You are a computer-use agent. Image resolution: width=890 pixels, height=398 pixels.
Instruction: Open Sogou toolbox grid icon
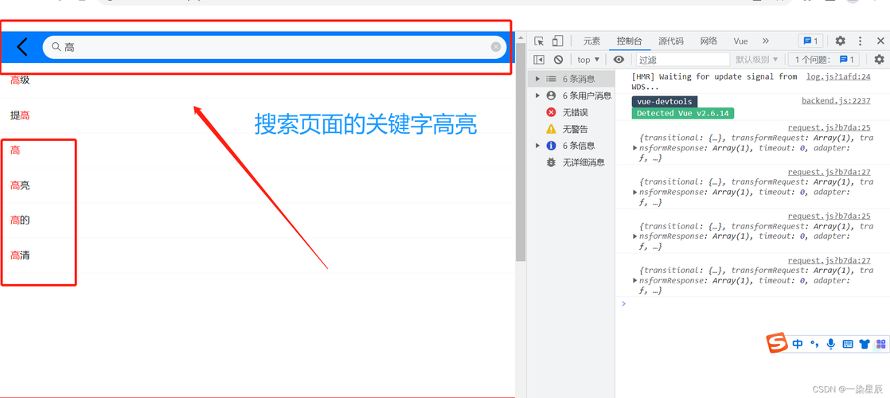[x=881, y=344]
